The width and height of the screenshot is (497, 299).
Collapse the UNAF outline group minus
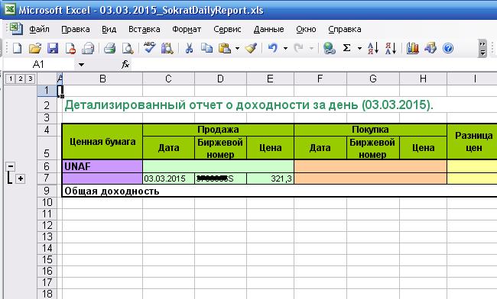coord(11,166)
